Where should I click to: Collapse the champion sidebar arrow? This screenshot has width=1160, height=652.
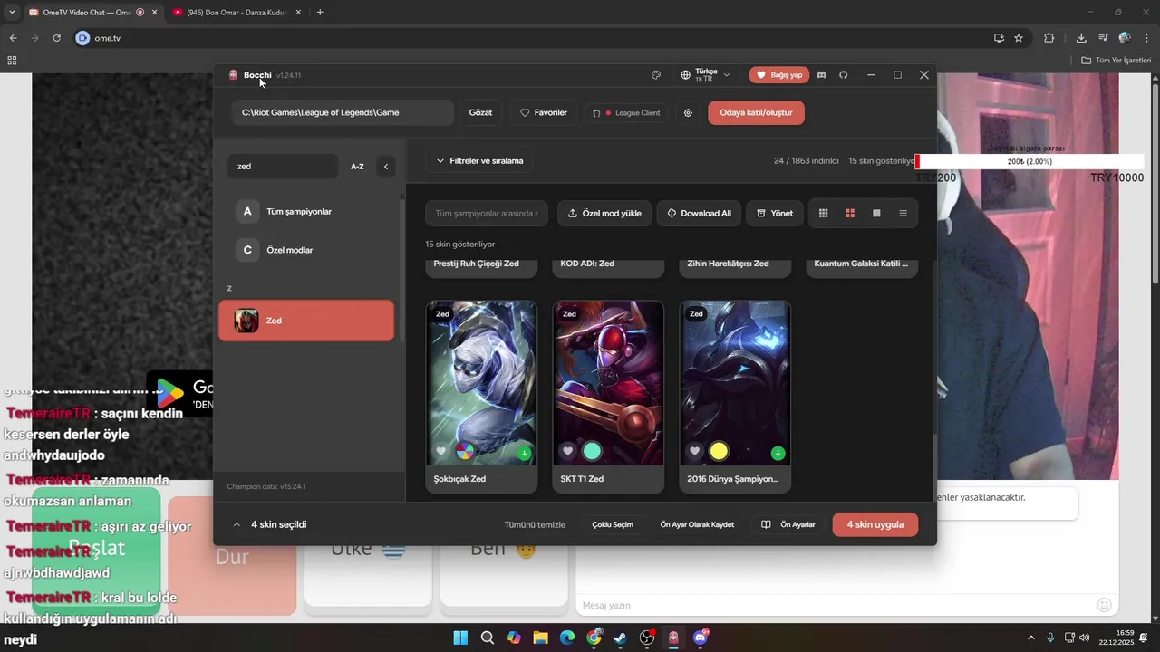pyautogui.click(x=386, y=167)
